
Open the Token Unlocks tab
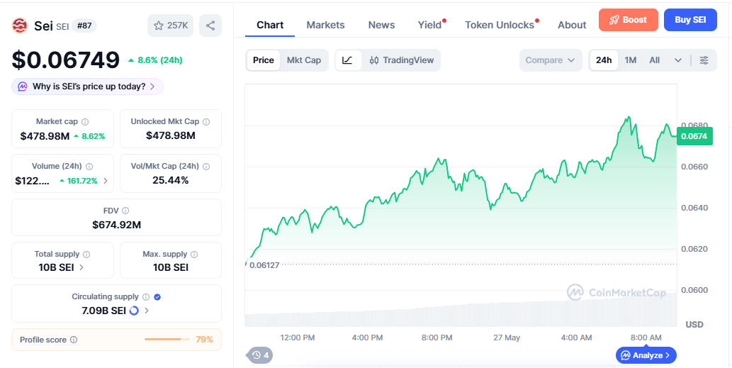500,26
